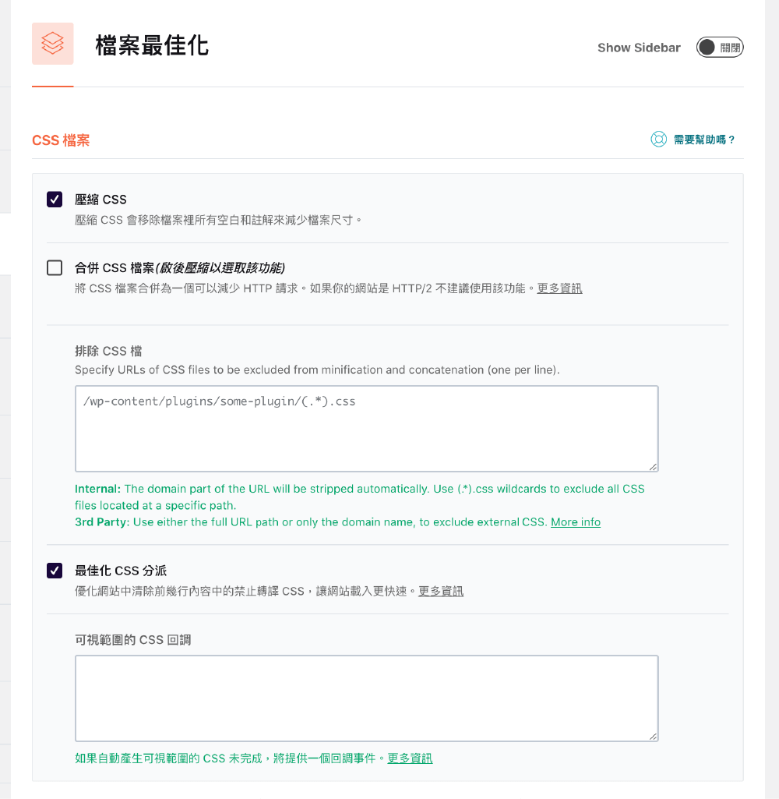Select the 檔案最佳化 page tab heading
This screenshot has height=799, width=779.
pyautogui.click(x=152, y=45)
